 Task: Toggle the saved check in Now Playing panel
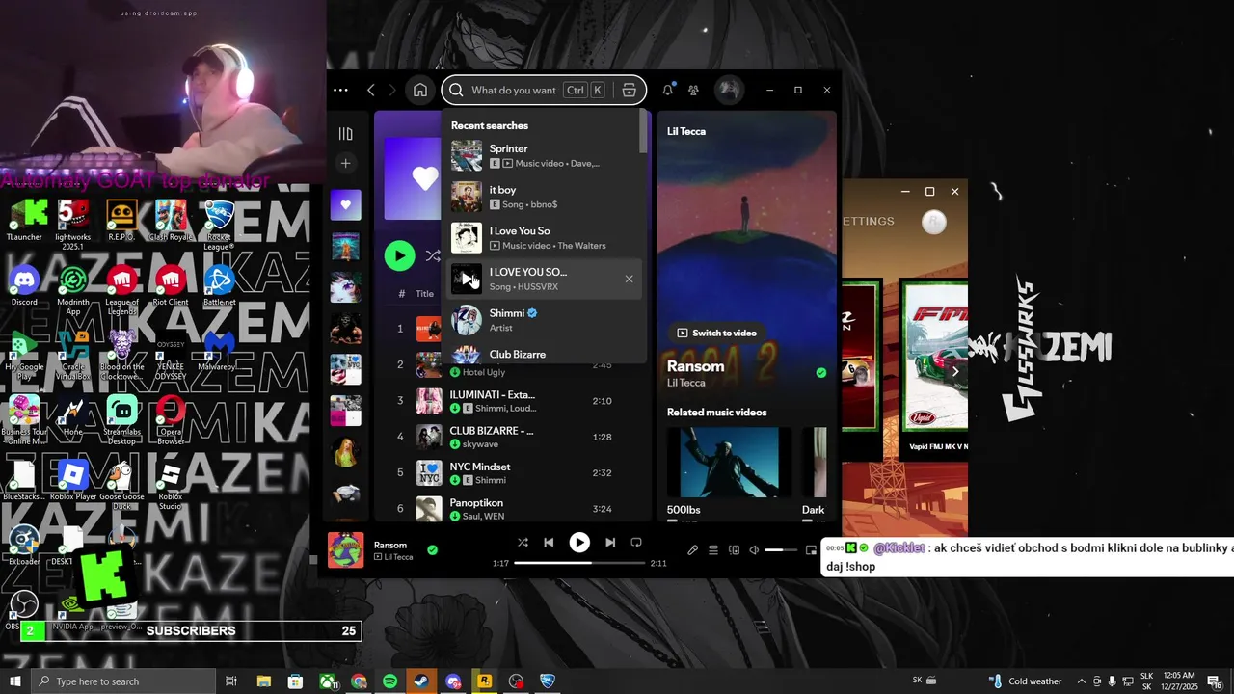point(821,372)
